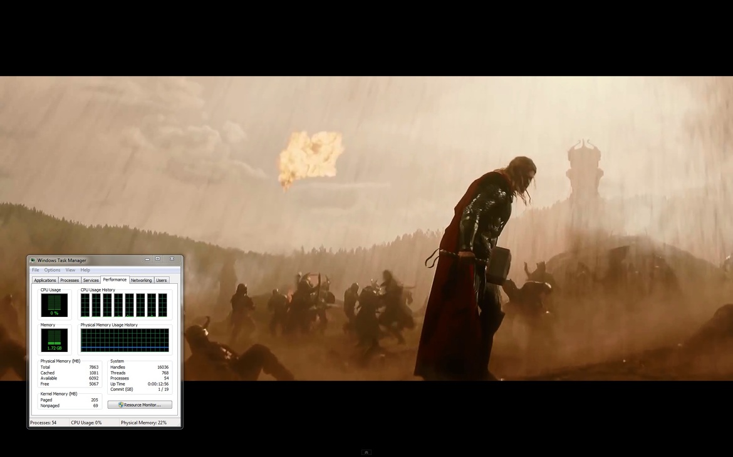
Task: Click the 'Kernel Memory (MB)' group label
Action: point(59,394)
